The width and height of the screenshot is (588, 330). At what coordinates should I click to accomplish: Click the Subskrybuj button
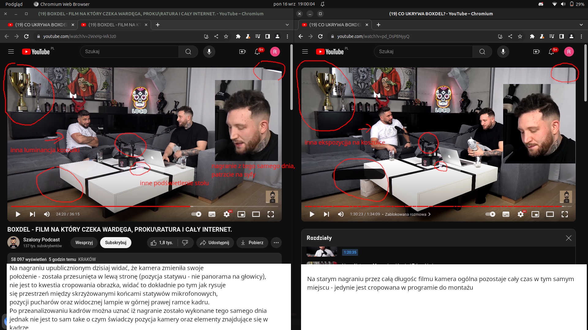(116, 243)
